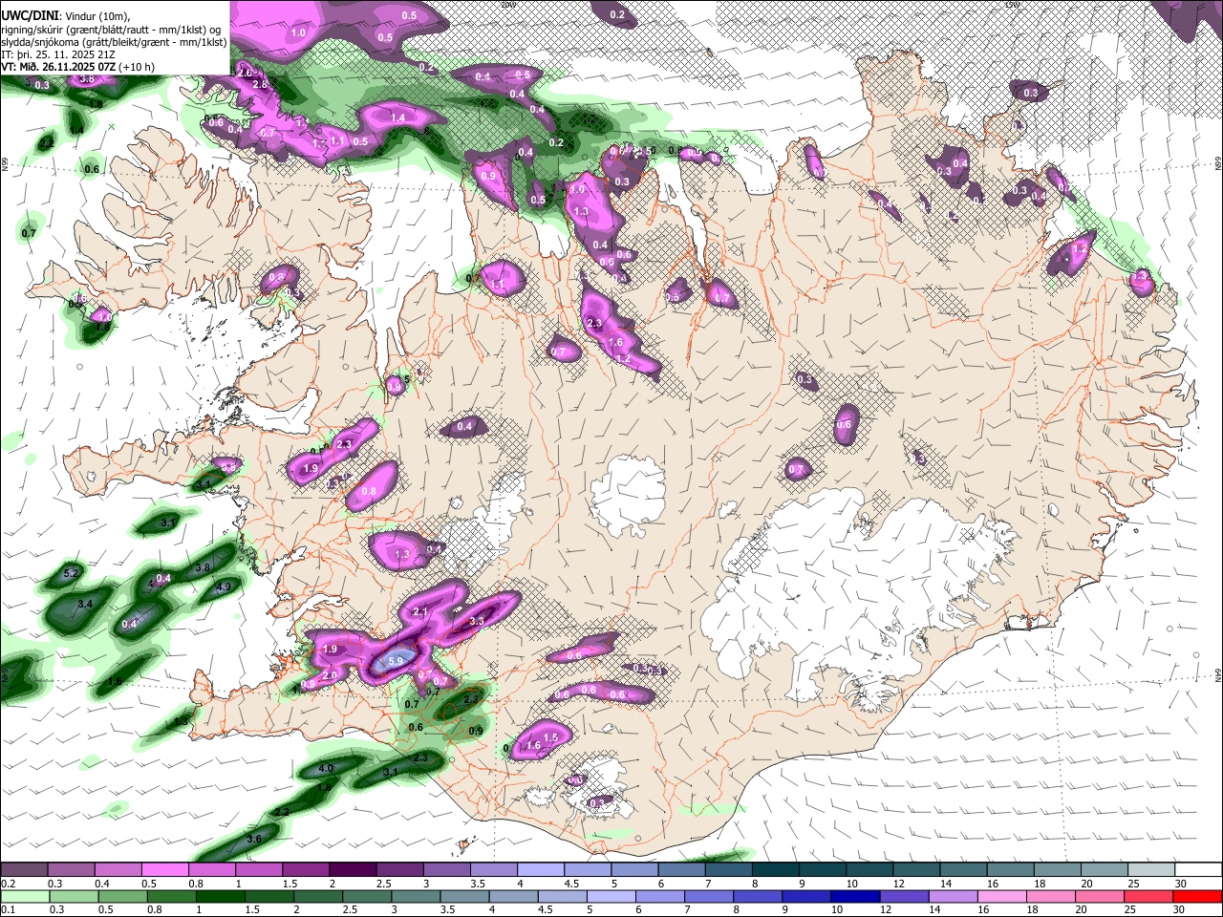Click the 2.1 snow value label
Viewport: 1223px width, 917px height.
419,611
